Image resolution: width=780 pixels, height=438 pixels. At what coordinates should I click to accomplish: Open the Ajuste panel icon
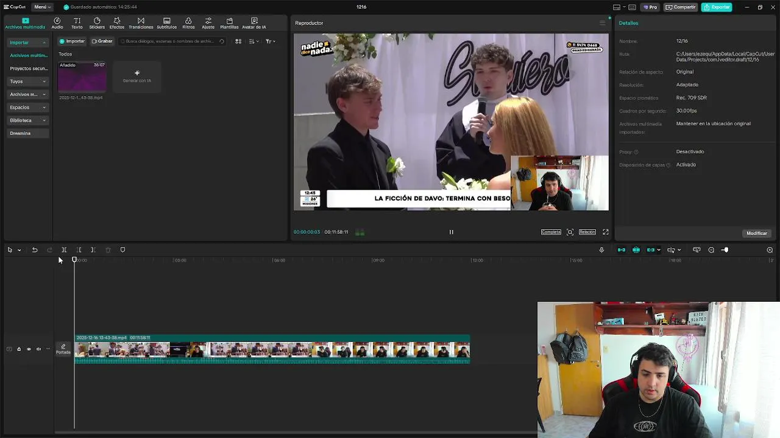(x=208, y=23)
